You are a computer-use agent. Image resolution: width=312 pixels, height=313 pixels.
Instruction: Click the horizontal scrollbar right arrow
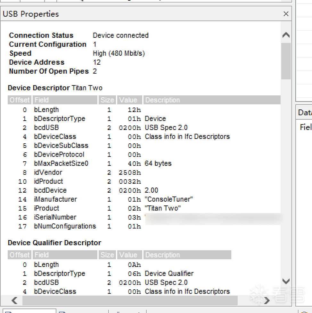[x=267, y=301]
